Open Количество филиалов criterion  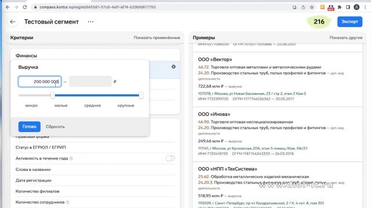(95, 191)
